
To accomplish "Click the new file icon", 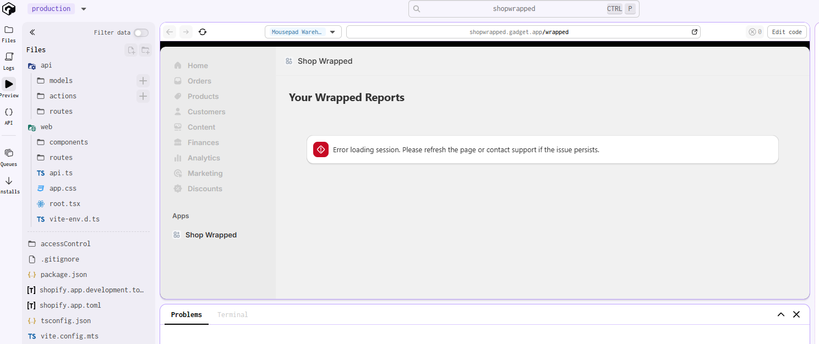I will point(131,50).
